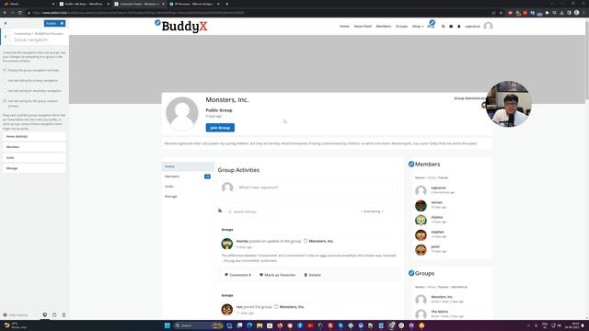Viewport: 589px width, 331px height.
Task: Click the edit pencil shortcut above the menu
Action: pos(433,22)
